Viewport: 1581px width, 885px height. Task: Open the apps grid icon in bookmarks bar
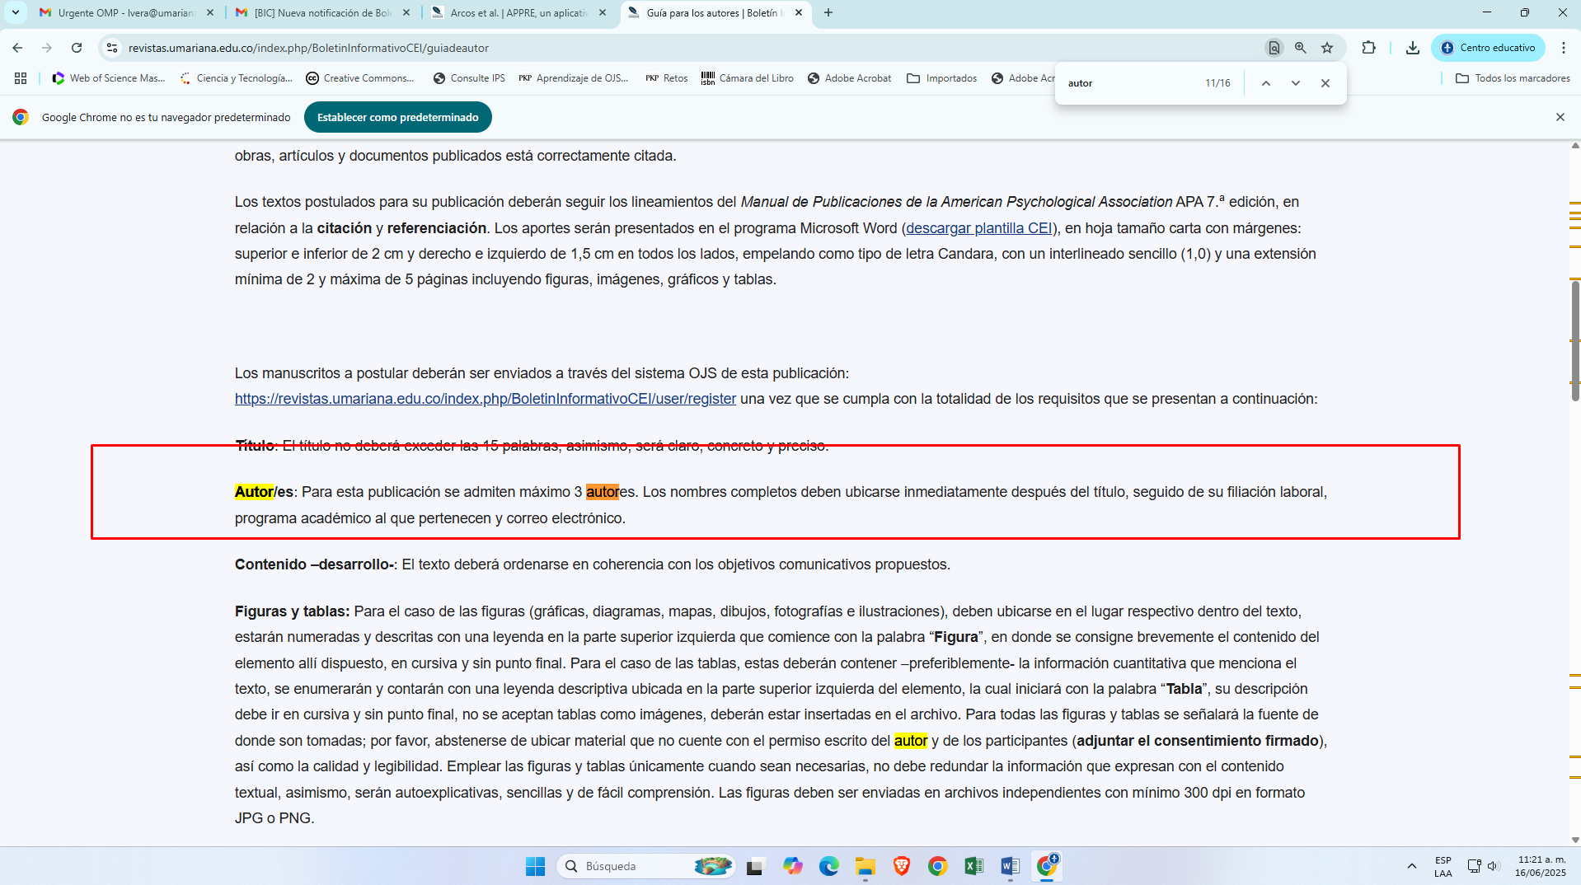click(x=21, y=78)
